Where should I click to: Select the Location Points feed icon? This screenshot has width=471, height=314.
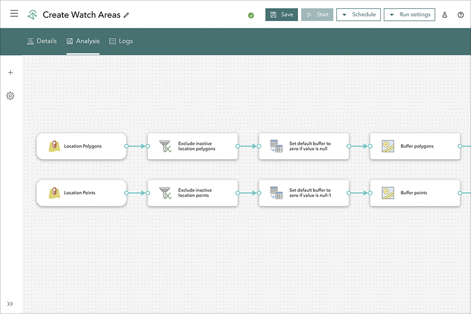click(x=54, y=193)
